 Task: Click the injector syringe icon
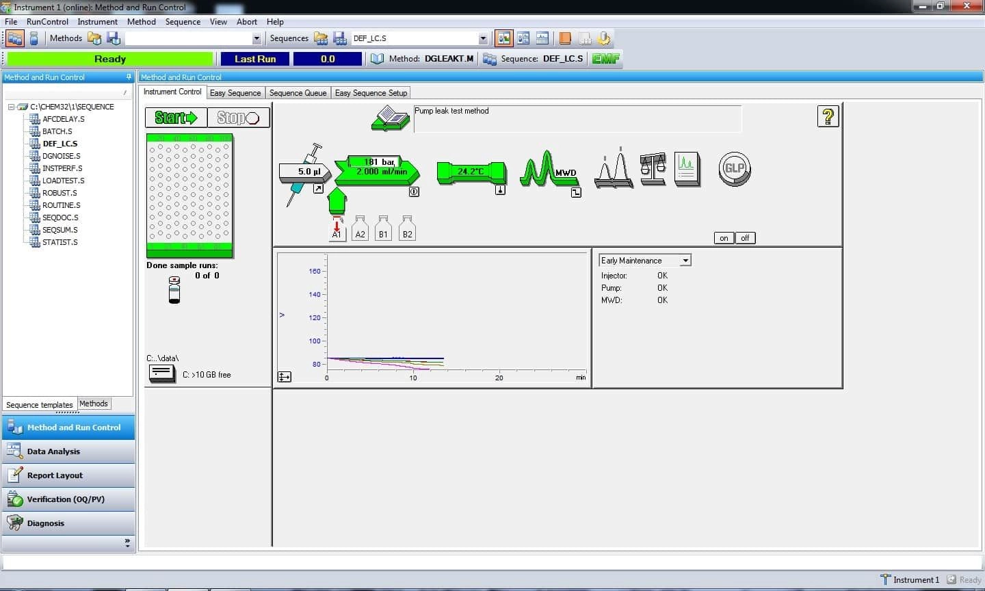pos(302,174)
